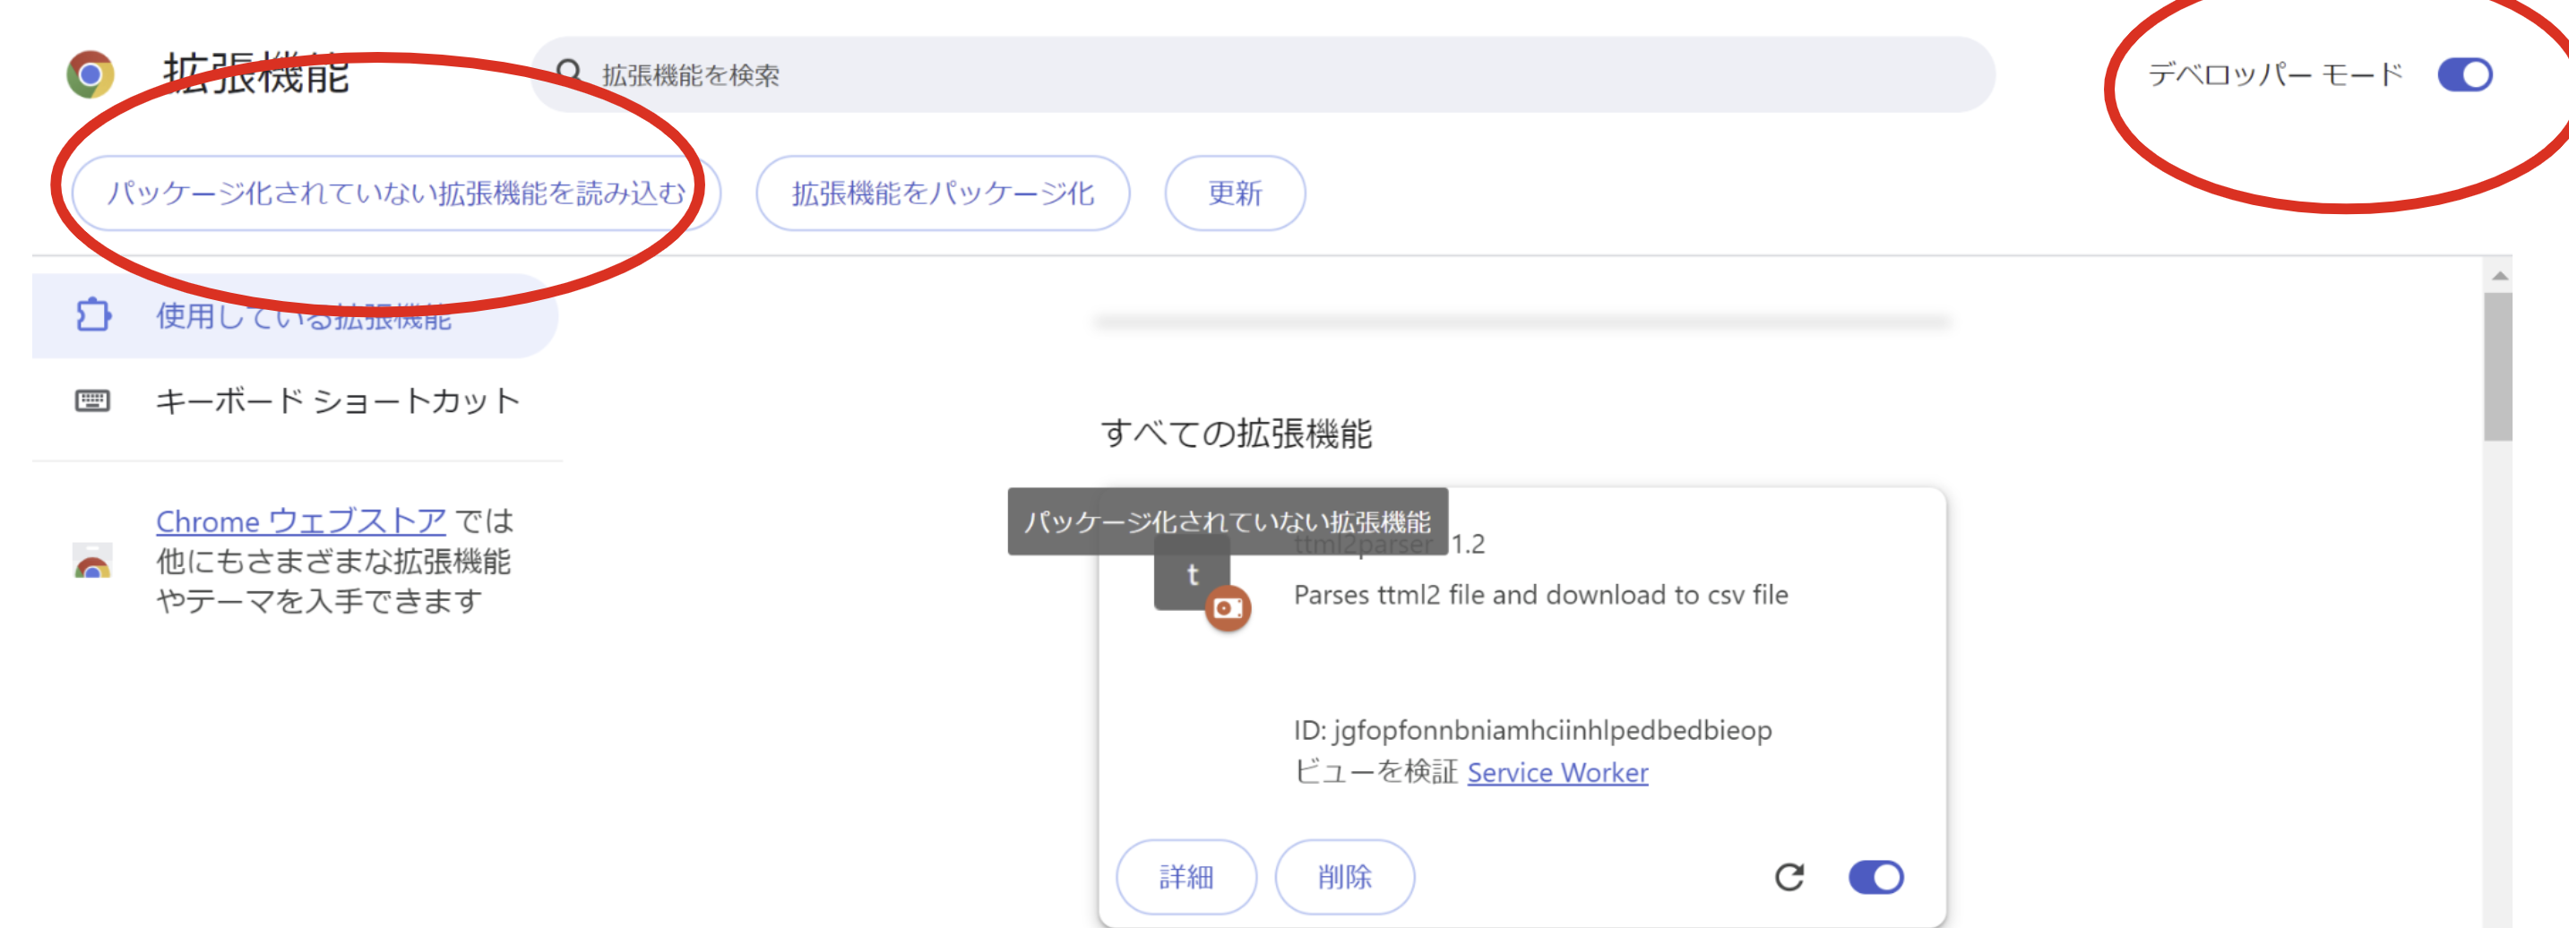Click 拡張機能をパッケージ化 button

click(943, 193)
